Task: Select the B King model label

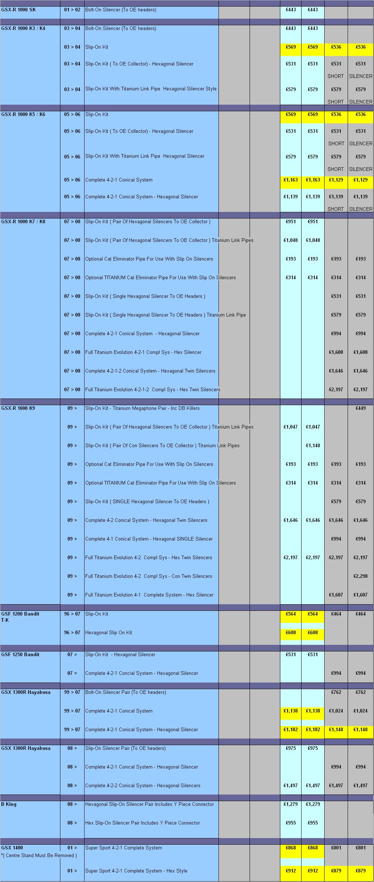Action: click(x=9, y=804)
